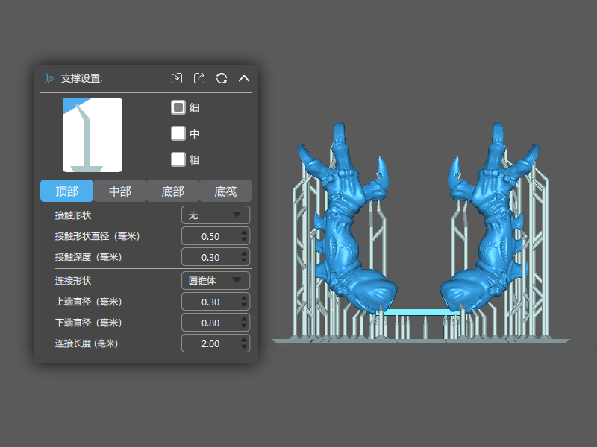The image size is (597, 447).
Task: Select the 细 support thickness checkbox
Action: tap(178, 107)
